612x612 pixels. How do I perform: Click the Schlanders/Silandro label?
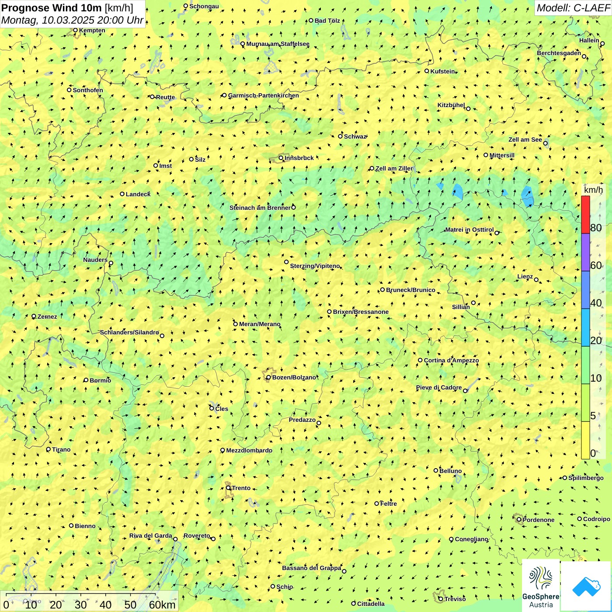click(x=129, y=332)
